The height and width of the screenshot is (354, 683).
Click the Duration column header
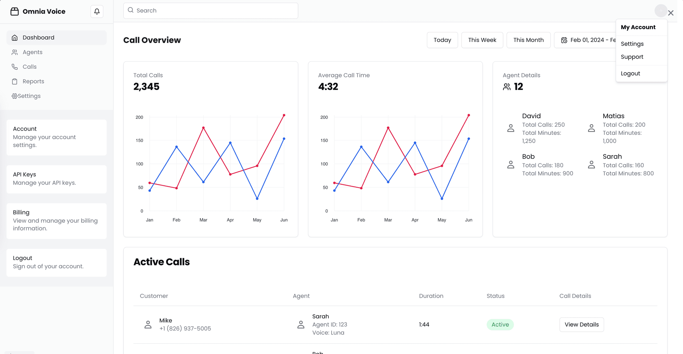click(x=431, y=296)
